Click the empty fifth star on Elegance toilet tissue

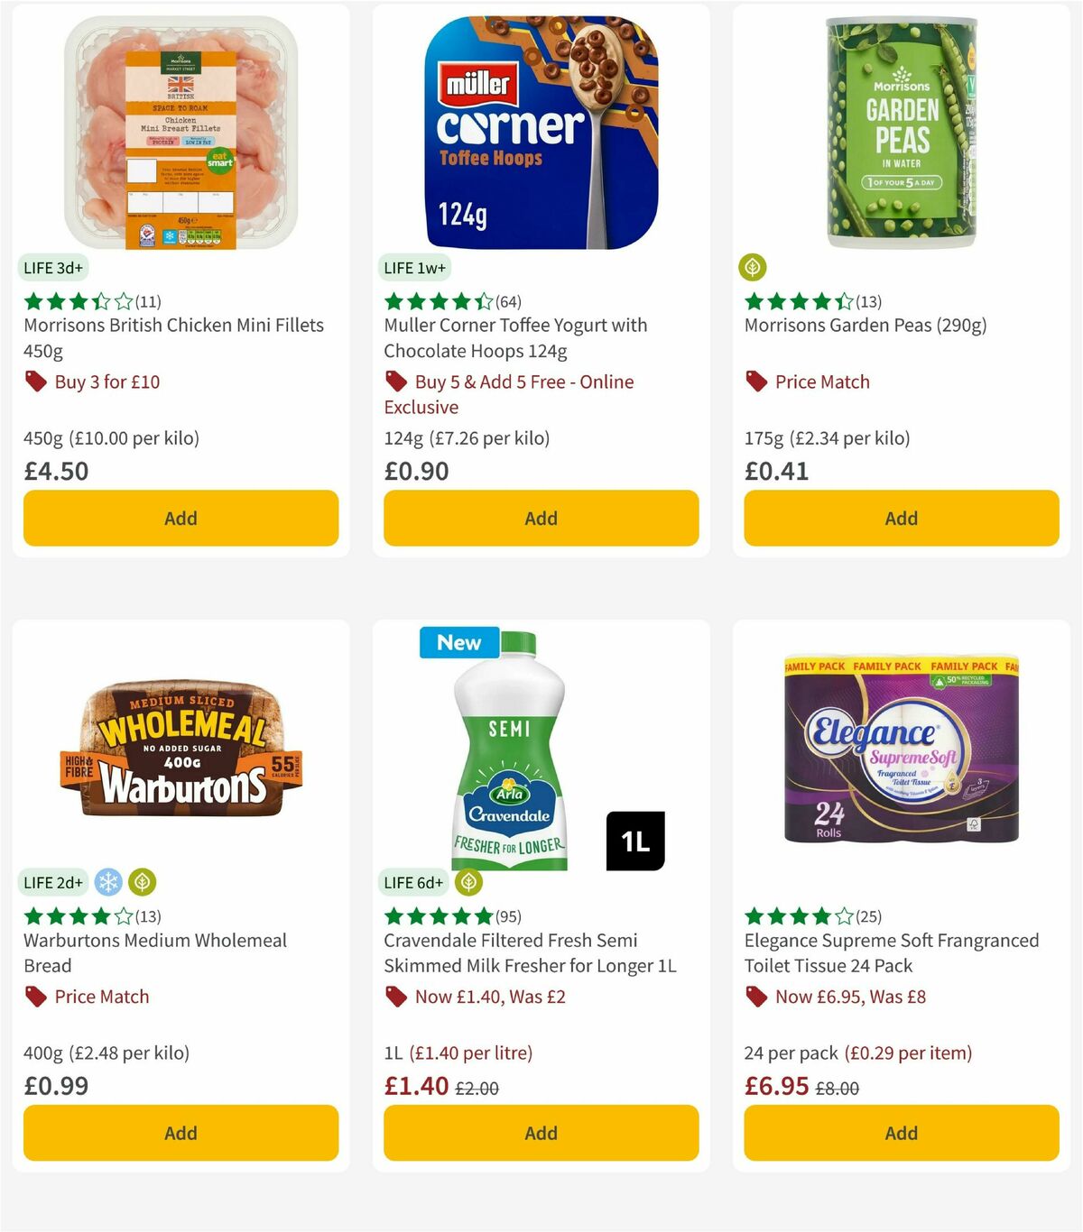tap(845, 915)
